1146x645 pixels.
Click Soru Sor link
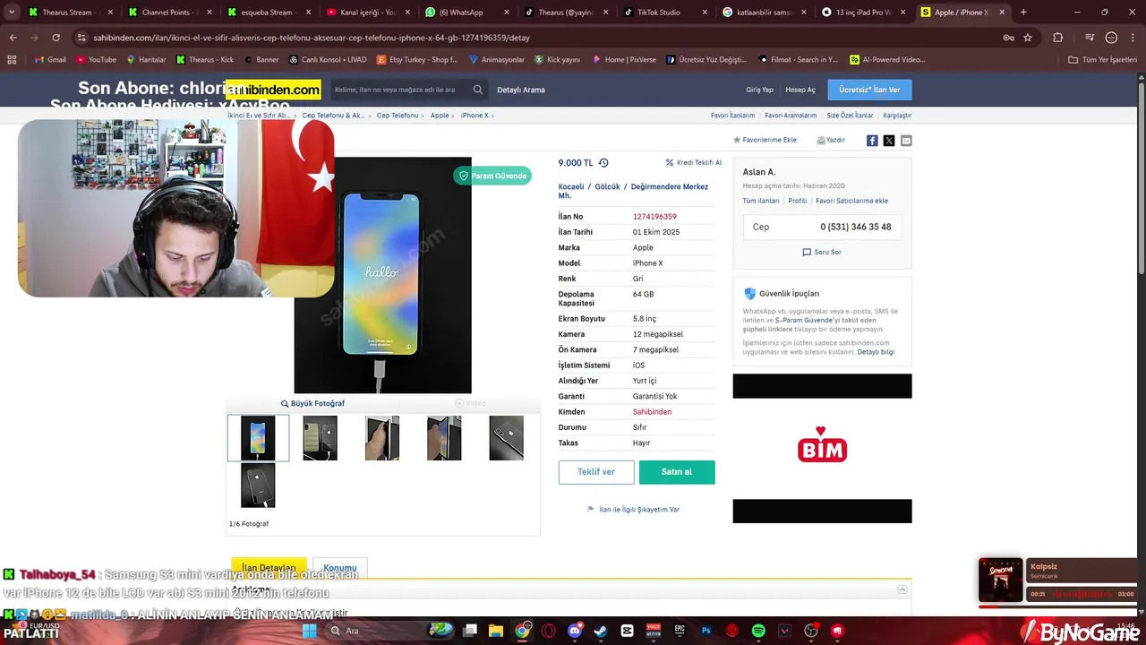tap(822, 252)
